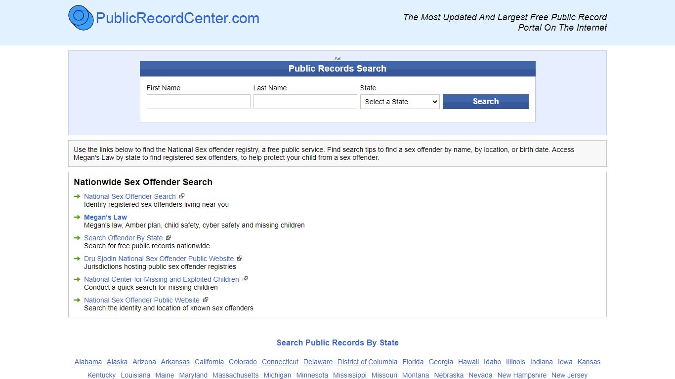
Task: Click external link icon beside National Sex Offender Public Website
Action: tap(206, 300)
